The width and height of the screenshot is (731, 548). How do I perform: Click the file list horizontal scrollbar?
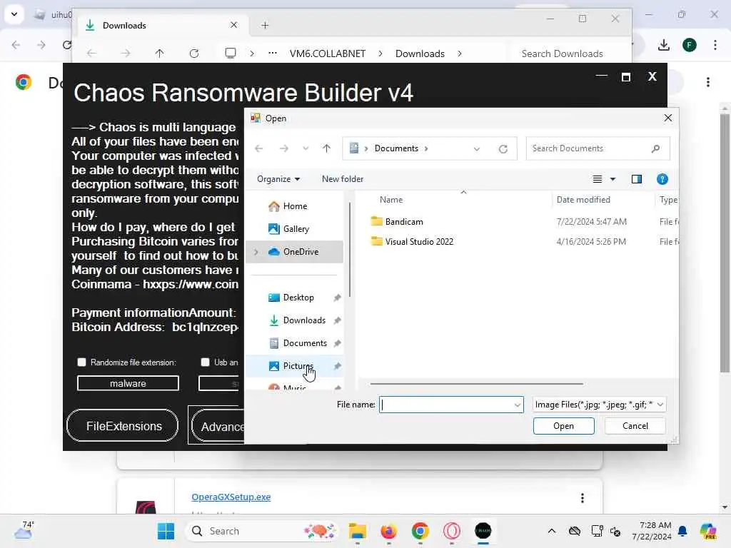[476, 385]
